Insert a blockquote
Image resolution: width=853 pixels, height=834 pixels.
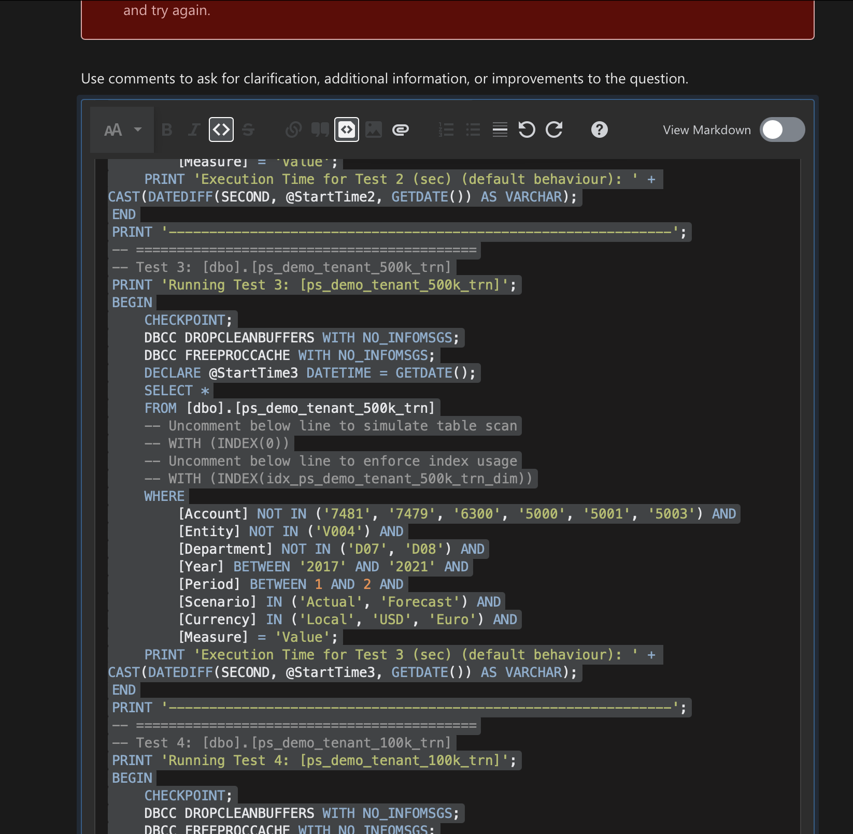(320, 130)
